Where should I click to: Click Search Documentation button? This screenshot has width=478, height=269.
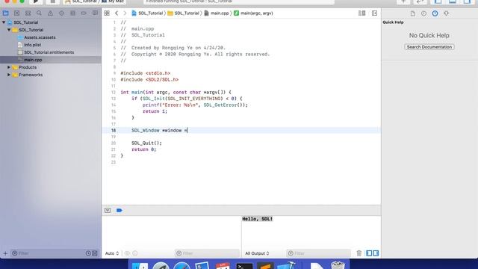429,47
